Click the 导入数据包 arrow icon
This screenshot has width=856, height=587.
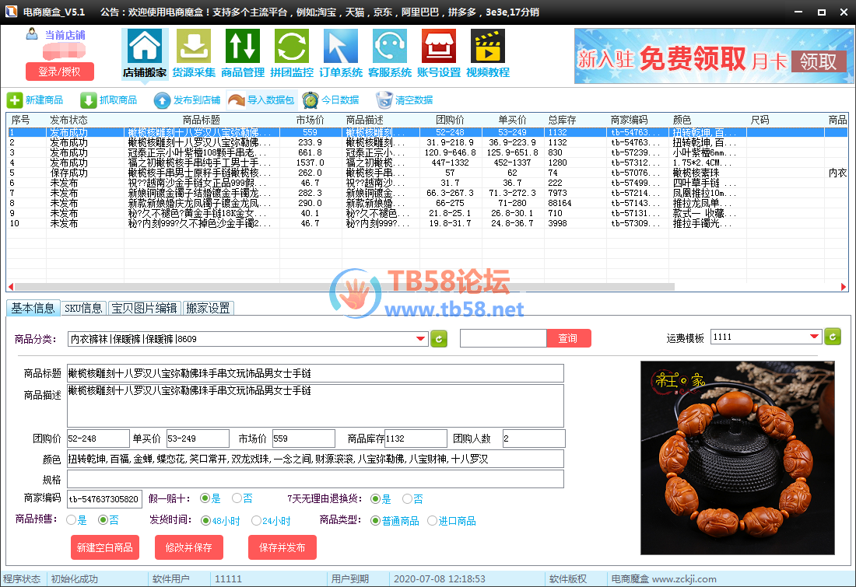tap(237, 100)
